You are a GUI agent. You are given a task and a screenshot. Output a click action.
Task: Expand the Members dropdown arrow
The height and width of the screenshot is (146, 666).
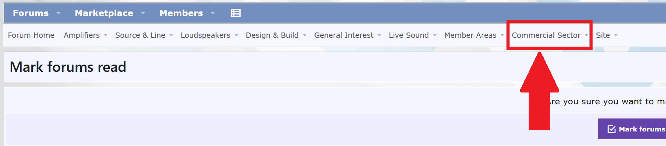(x=213, y=13)
